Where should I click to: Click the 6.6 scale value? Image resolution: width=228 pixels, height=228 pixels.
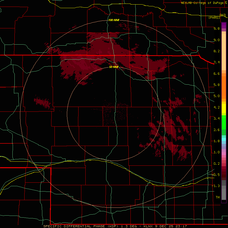[217, 73]
